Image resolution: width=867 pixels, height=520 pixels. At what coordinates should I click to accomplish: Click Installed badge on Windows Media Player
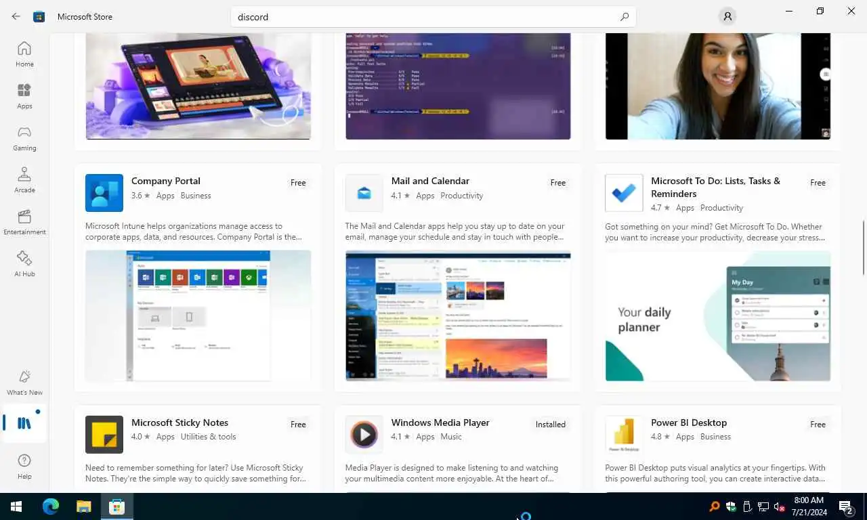pos(550,425)
